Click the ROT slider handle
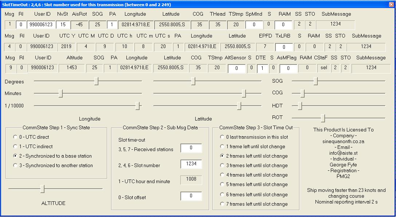 coord(323,118)
